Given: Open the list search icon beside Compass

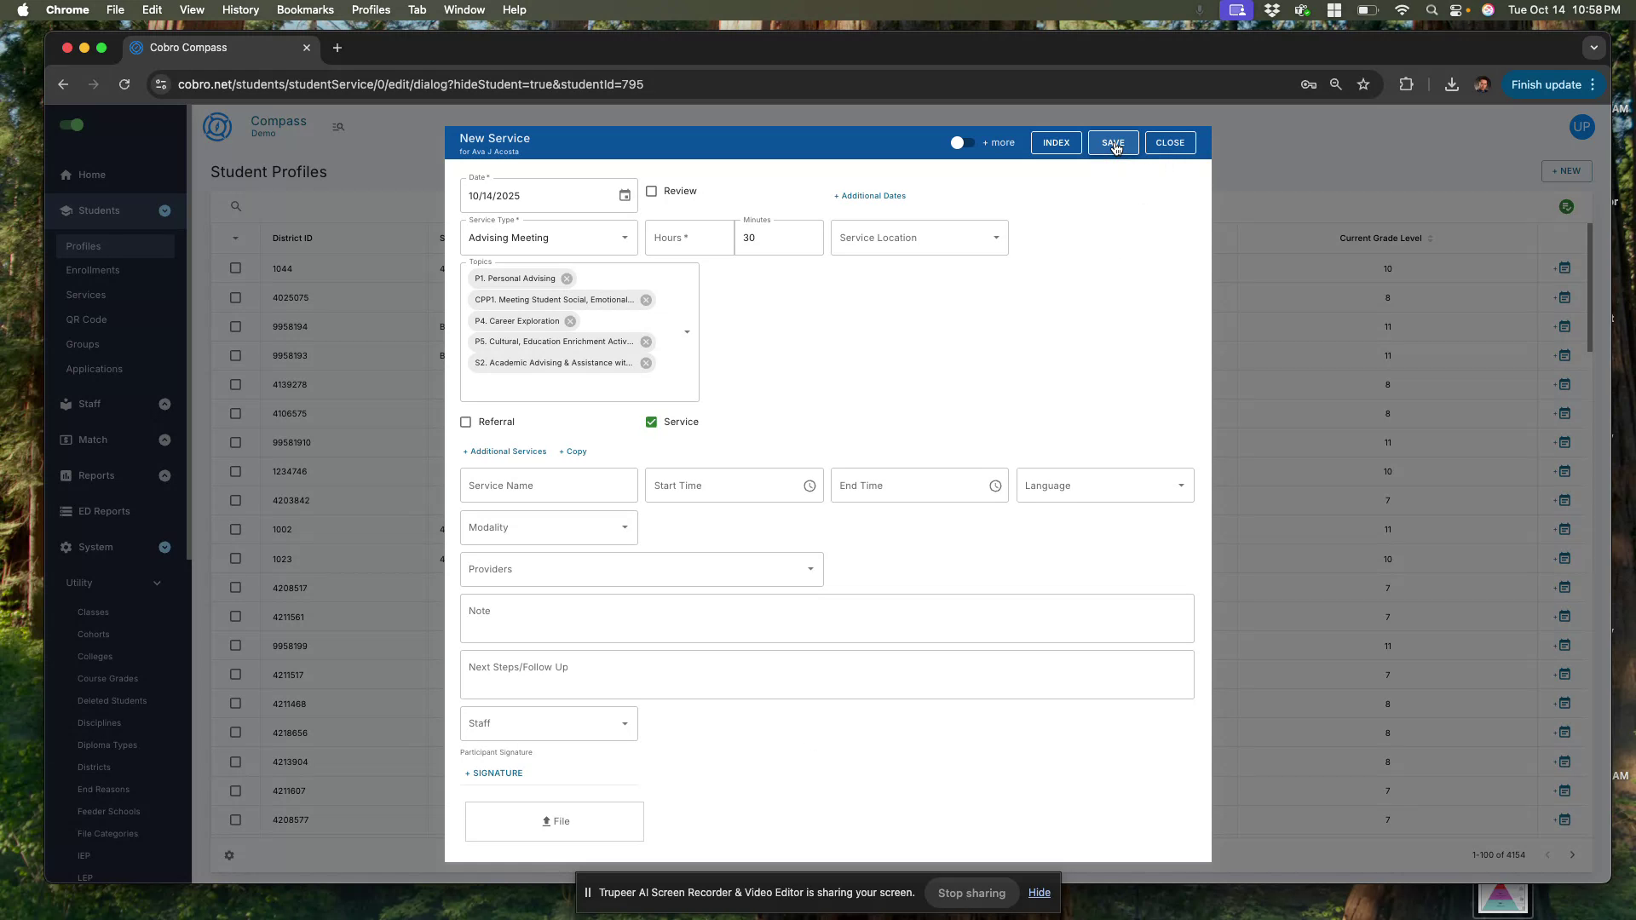Looking at the screenshot, I should [x=337, y=127].
